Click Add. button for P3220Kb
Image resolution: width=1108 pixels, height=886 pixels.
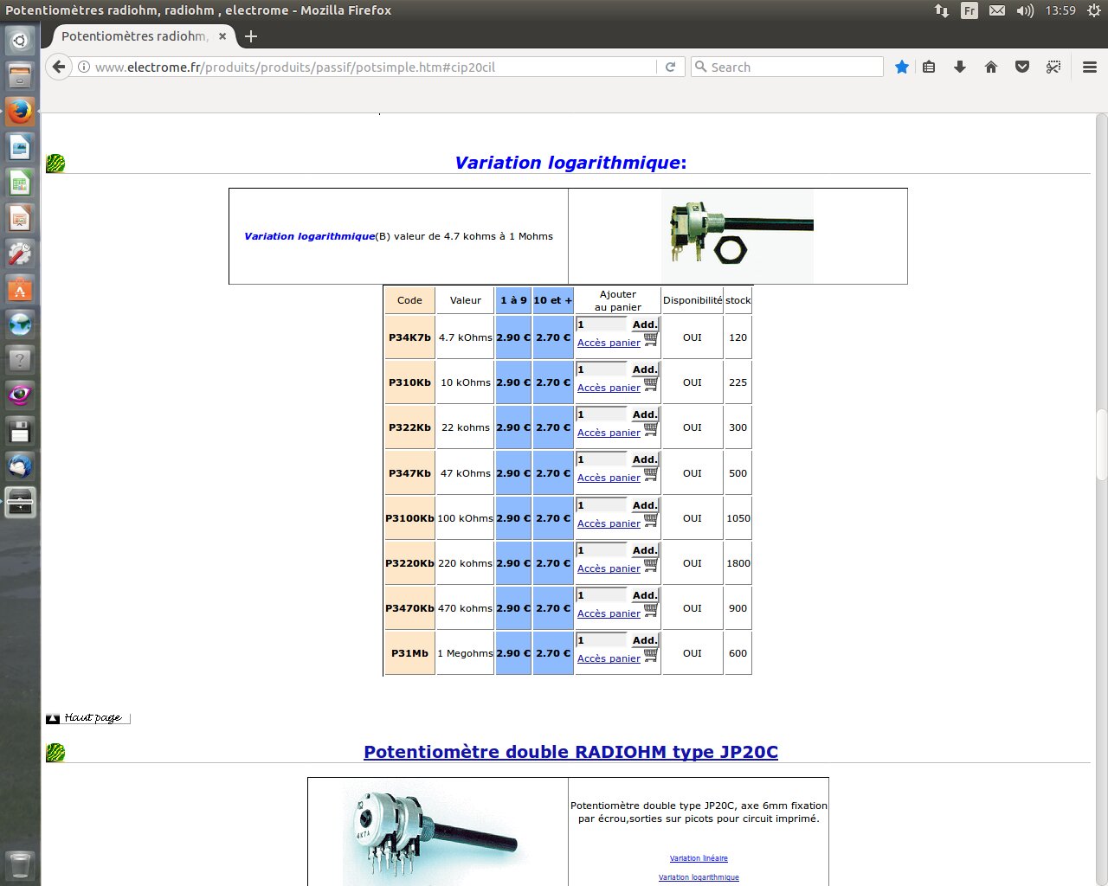(x=644, y=550)
